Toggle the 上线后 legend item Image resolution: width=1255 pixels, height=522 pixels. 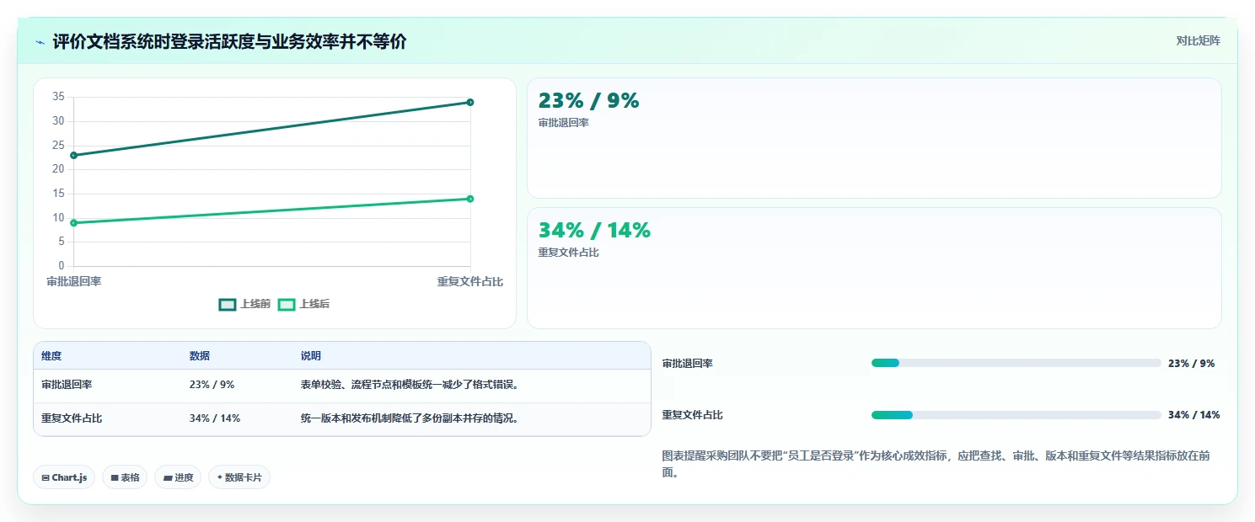(303, 304)
